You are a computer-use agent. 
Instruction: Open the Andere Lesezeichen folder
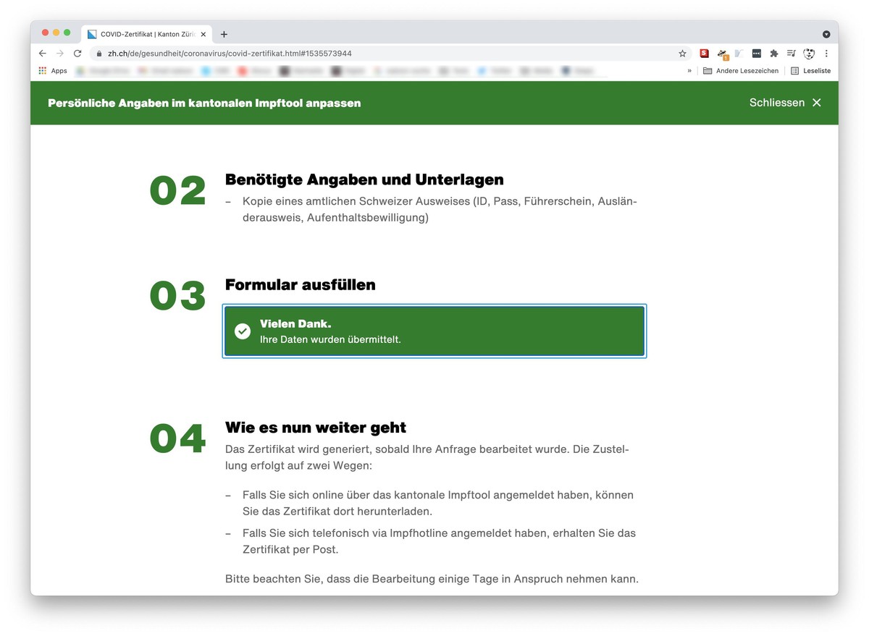pyautogui.click(x=741, y=71)
